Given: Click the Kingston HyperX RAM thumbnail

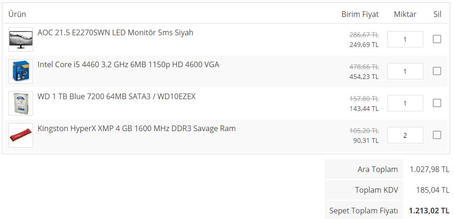Looking at the screenshot, I should point(21,135).
